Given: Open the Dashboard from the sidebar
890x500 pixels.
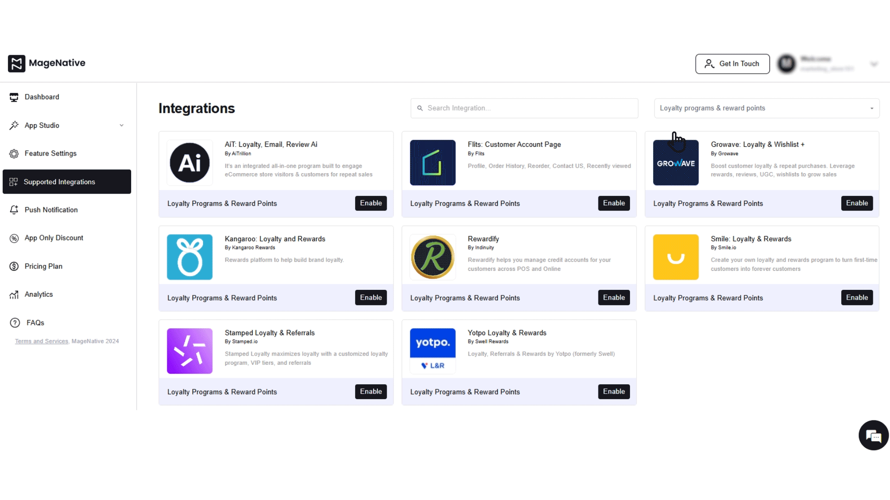Looking at the screenshot, I should pos(42,97).
